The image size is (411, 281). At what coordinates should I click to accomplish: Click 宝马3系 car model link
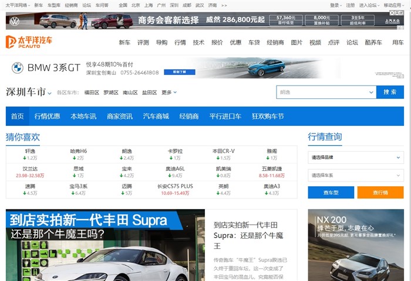[x=78, y=186]
